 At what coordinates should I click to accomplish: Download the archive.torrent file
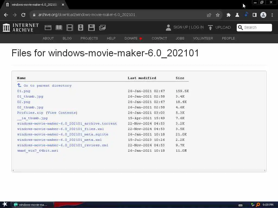point(67,123)
